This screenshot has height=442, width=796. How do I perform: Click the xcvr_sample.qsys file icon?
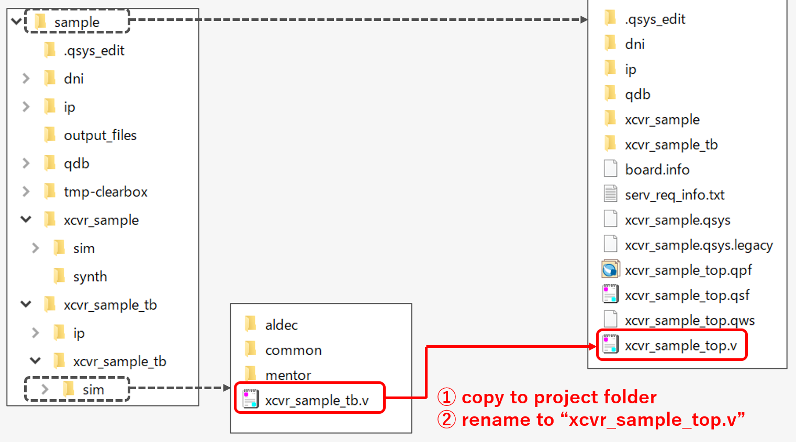(610, 220)
